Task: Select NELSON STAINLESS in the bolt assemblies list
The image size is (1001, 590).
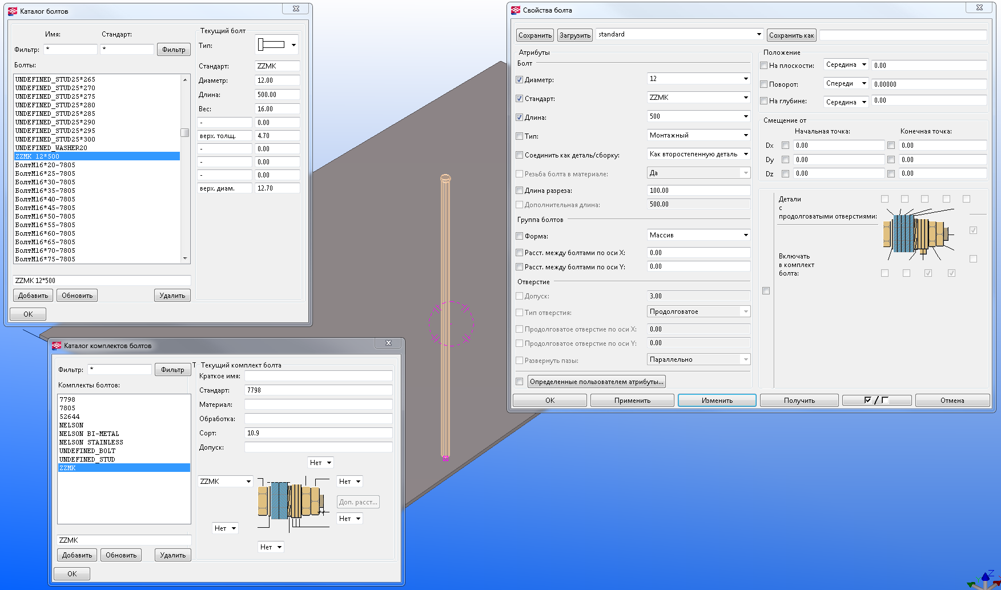Action: click(91, 442)
